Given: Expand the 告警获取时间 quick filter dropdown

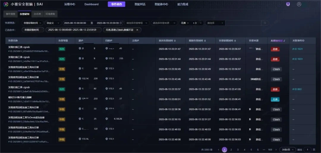Looking at the screenshot, I should point(33,23).
